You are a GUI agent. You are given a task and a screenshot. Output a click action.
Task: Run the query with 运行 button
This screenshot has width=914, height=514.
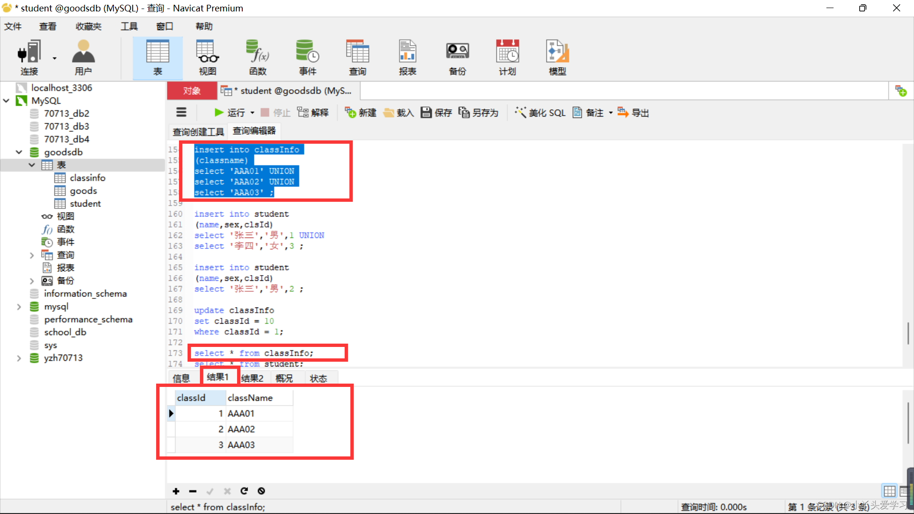click(x=229, y=112)
